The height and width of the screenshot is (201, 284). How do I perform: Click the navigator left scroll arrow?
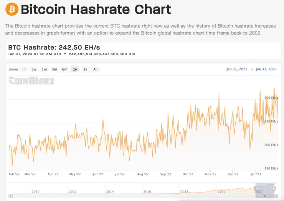point(10,196)
